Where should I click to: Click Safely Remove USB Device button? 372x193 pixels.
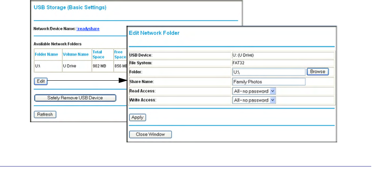point(75,98)
